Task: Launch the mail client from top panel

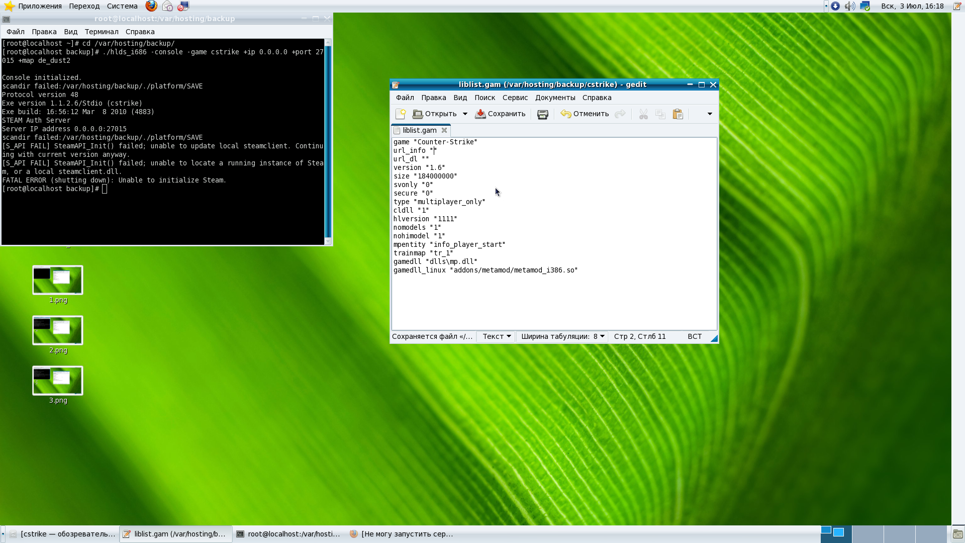Action: coord(167,6)
